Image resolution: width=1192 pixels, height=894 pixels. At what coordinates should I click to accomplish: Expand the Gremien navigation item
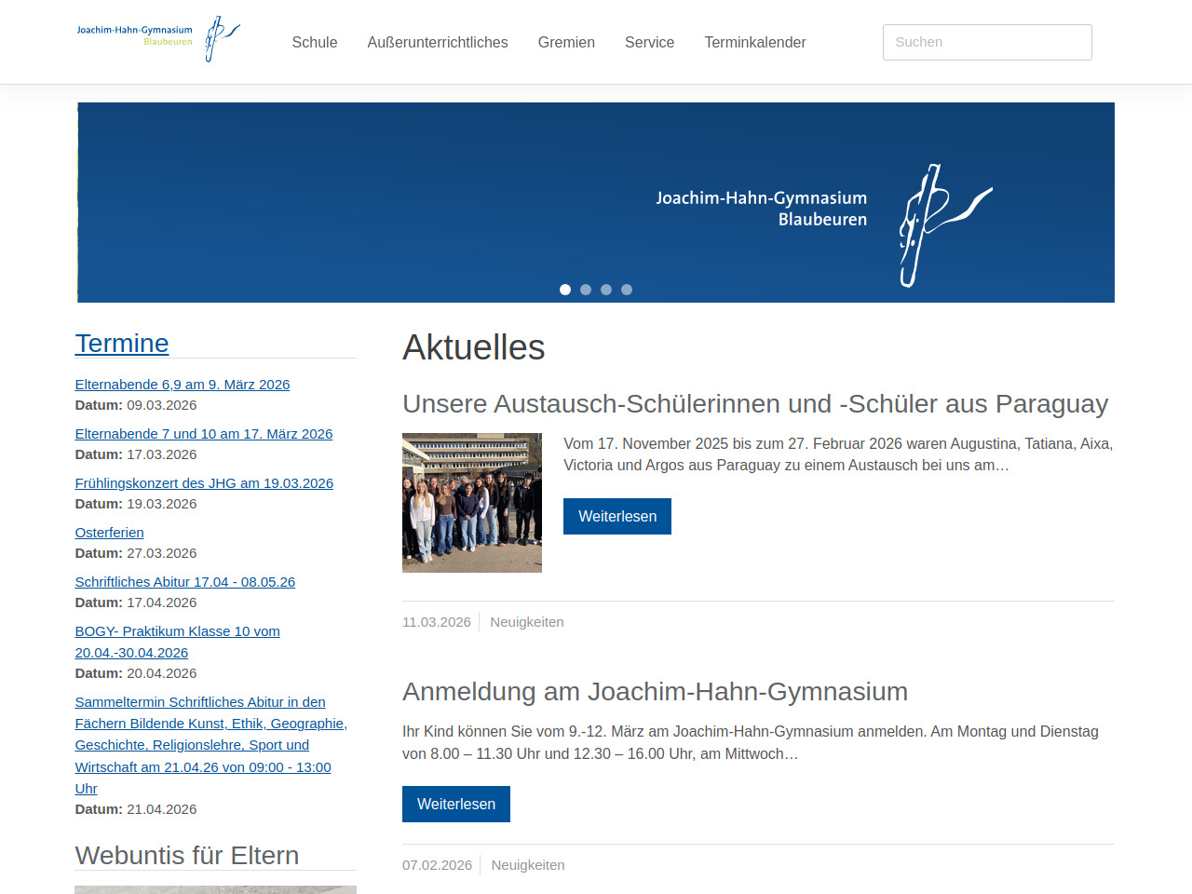point(566,42)
